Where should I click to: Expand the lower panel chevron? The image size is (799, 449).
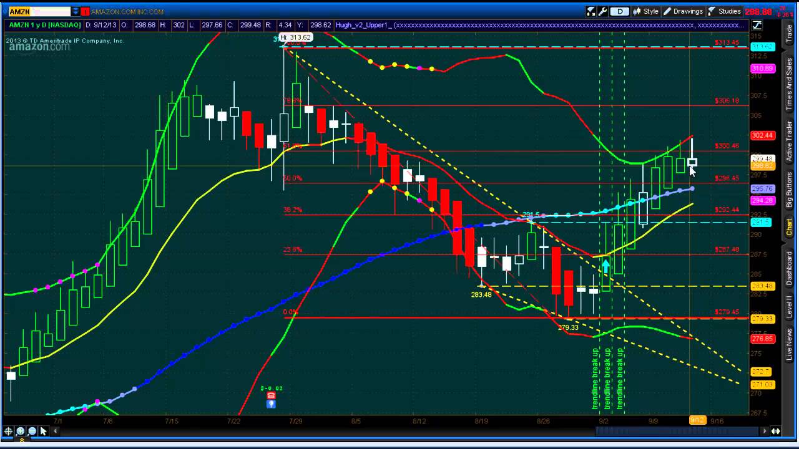pos(23,440)
